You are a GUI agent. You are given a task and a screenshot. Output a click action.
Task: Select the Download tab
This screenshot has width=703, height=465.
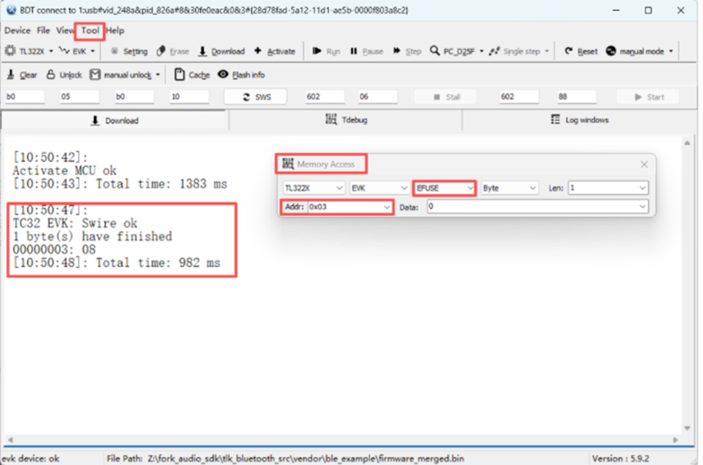(x=115, y=120)
